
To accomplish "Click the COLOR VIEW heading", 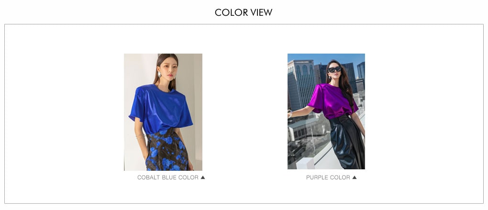I will coord(244,12).
